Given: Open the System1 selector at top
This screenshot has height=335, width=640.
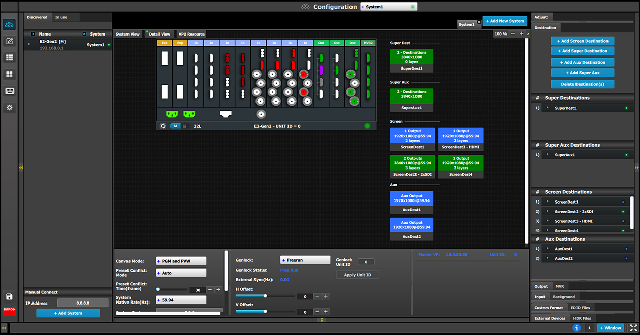Looking at the screenshot, I should (389, 7).
